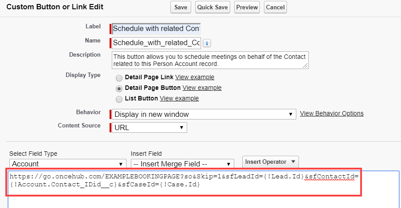401x208 pixels.
Task: View example for Detail Page Button
Action: pos(202,88)
